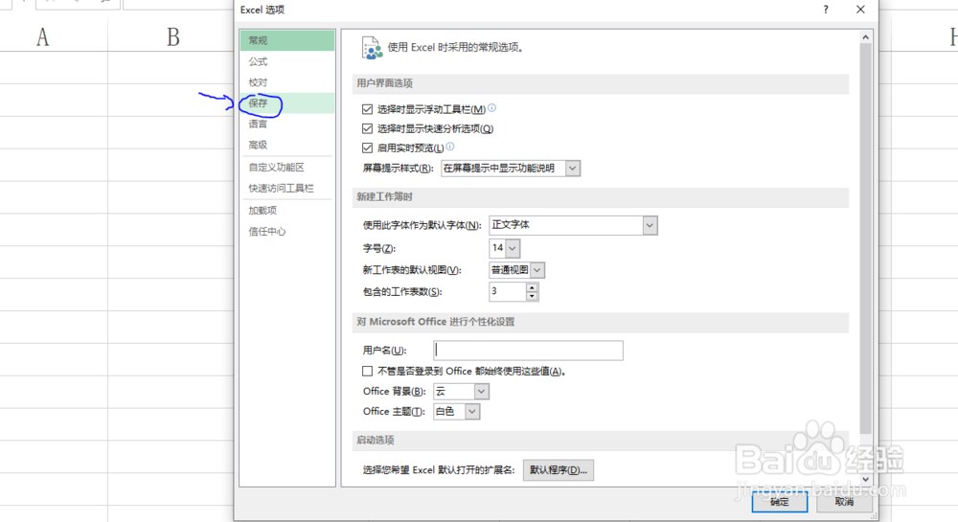
Task: Enable 不管是否登录到 Office 都始终使用这些值 checkbox
Action: coord(367,372)
